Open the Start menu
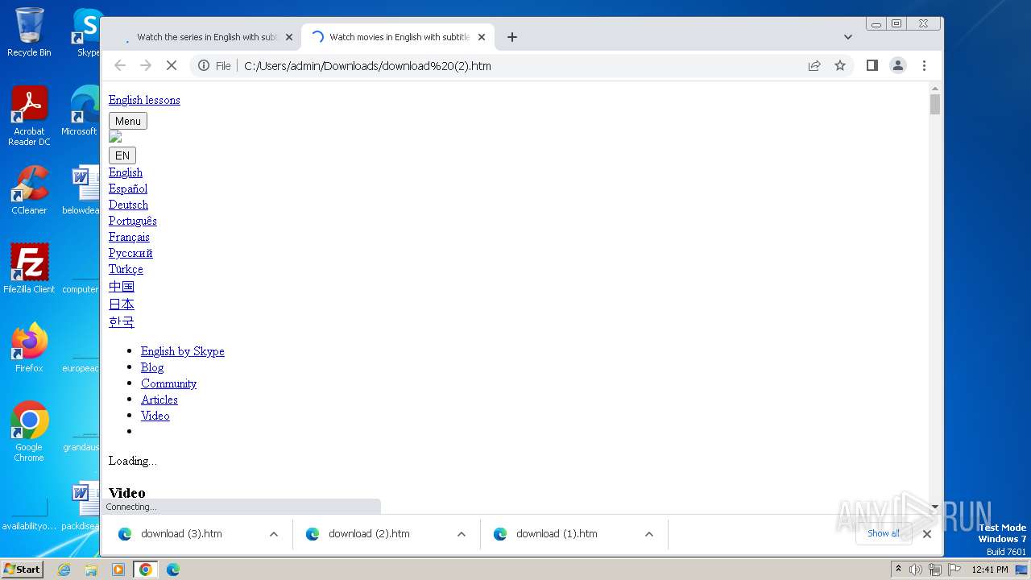 (x=23, y=570)
